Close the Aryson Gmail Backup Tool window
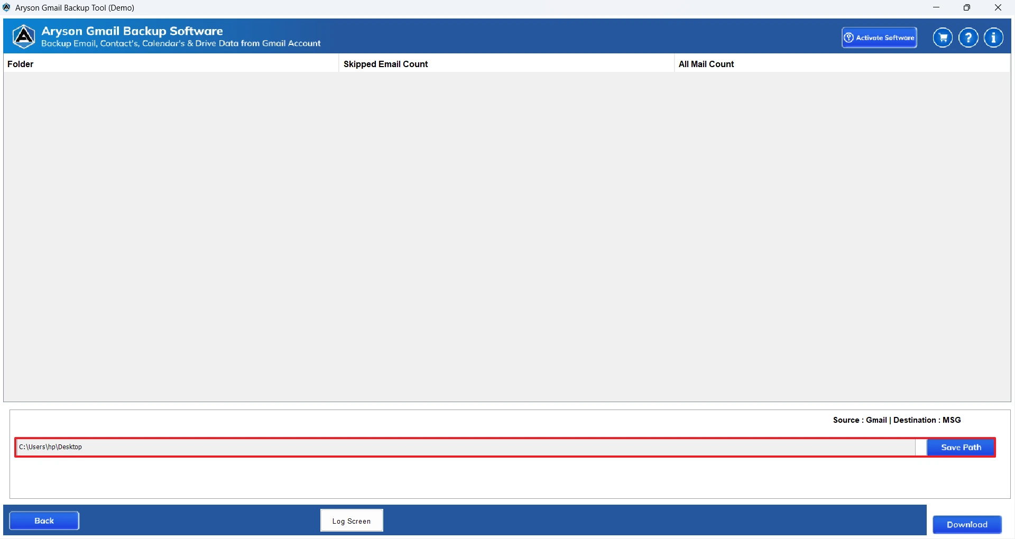 [x=998, y=7]
